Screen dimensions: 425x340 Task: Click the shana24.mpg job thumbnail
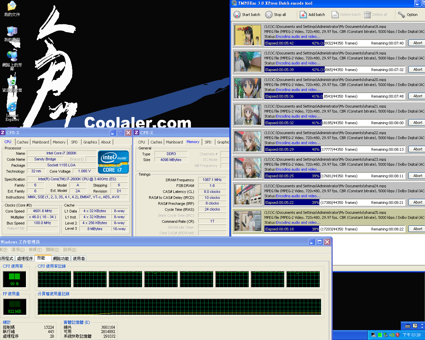(248, 194)
